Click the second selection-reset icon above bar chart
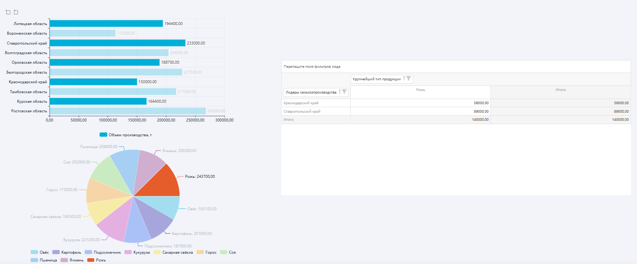This screenshot has height=264, width=637. 16,12
